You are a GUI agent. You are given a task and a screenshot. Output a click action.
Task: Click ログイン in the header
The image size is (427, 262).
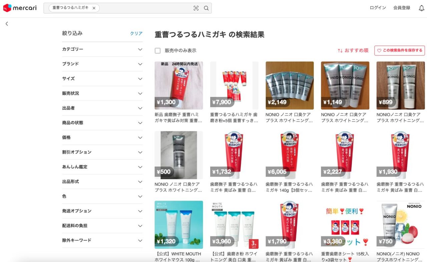coord(378,8)
